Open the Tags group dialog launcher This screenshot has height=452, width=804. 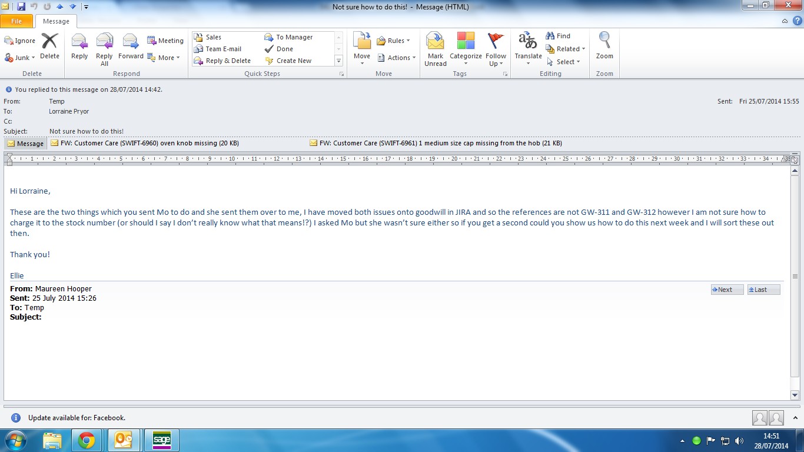click(x=506, y=74)
